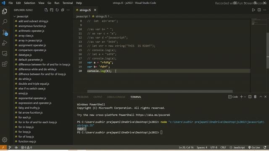Viewport: 269px width, 151px height.
Task: Click the code minimap preview
Action: click(259, 22)
